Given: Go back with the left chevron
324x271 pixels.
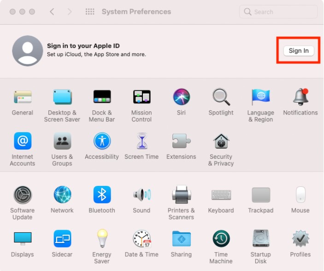Looking at the screenshot, I should (52, 12).
